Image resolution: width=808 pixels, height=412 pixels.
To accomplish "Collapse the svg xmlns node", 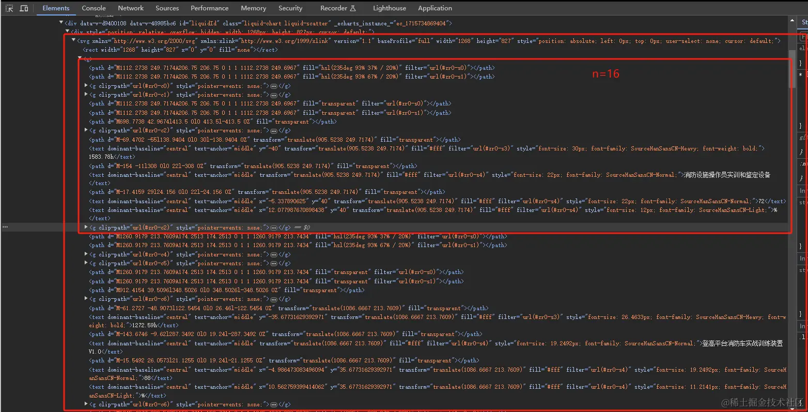I will tap(73, 40).
